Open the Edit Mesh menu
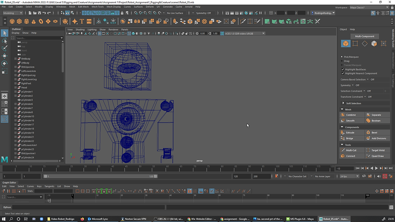 click(83, 7)
